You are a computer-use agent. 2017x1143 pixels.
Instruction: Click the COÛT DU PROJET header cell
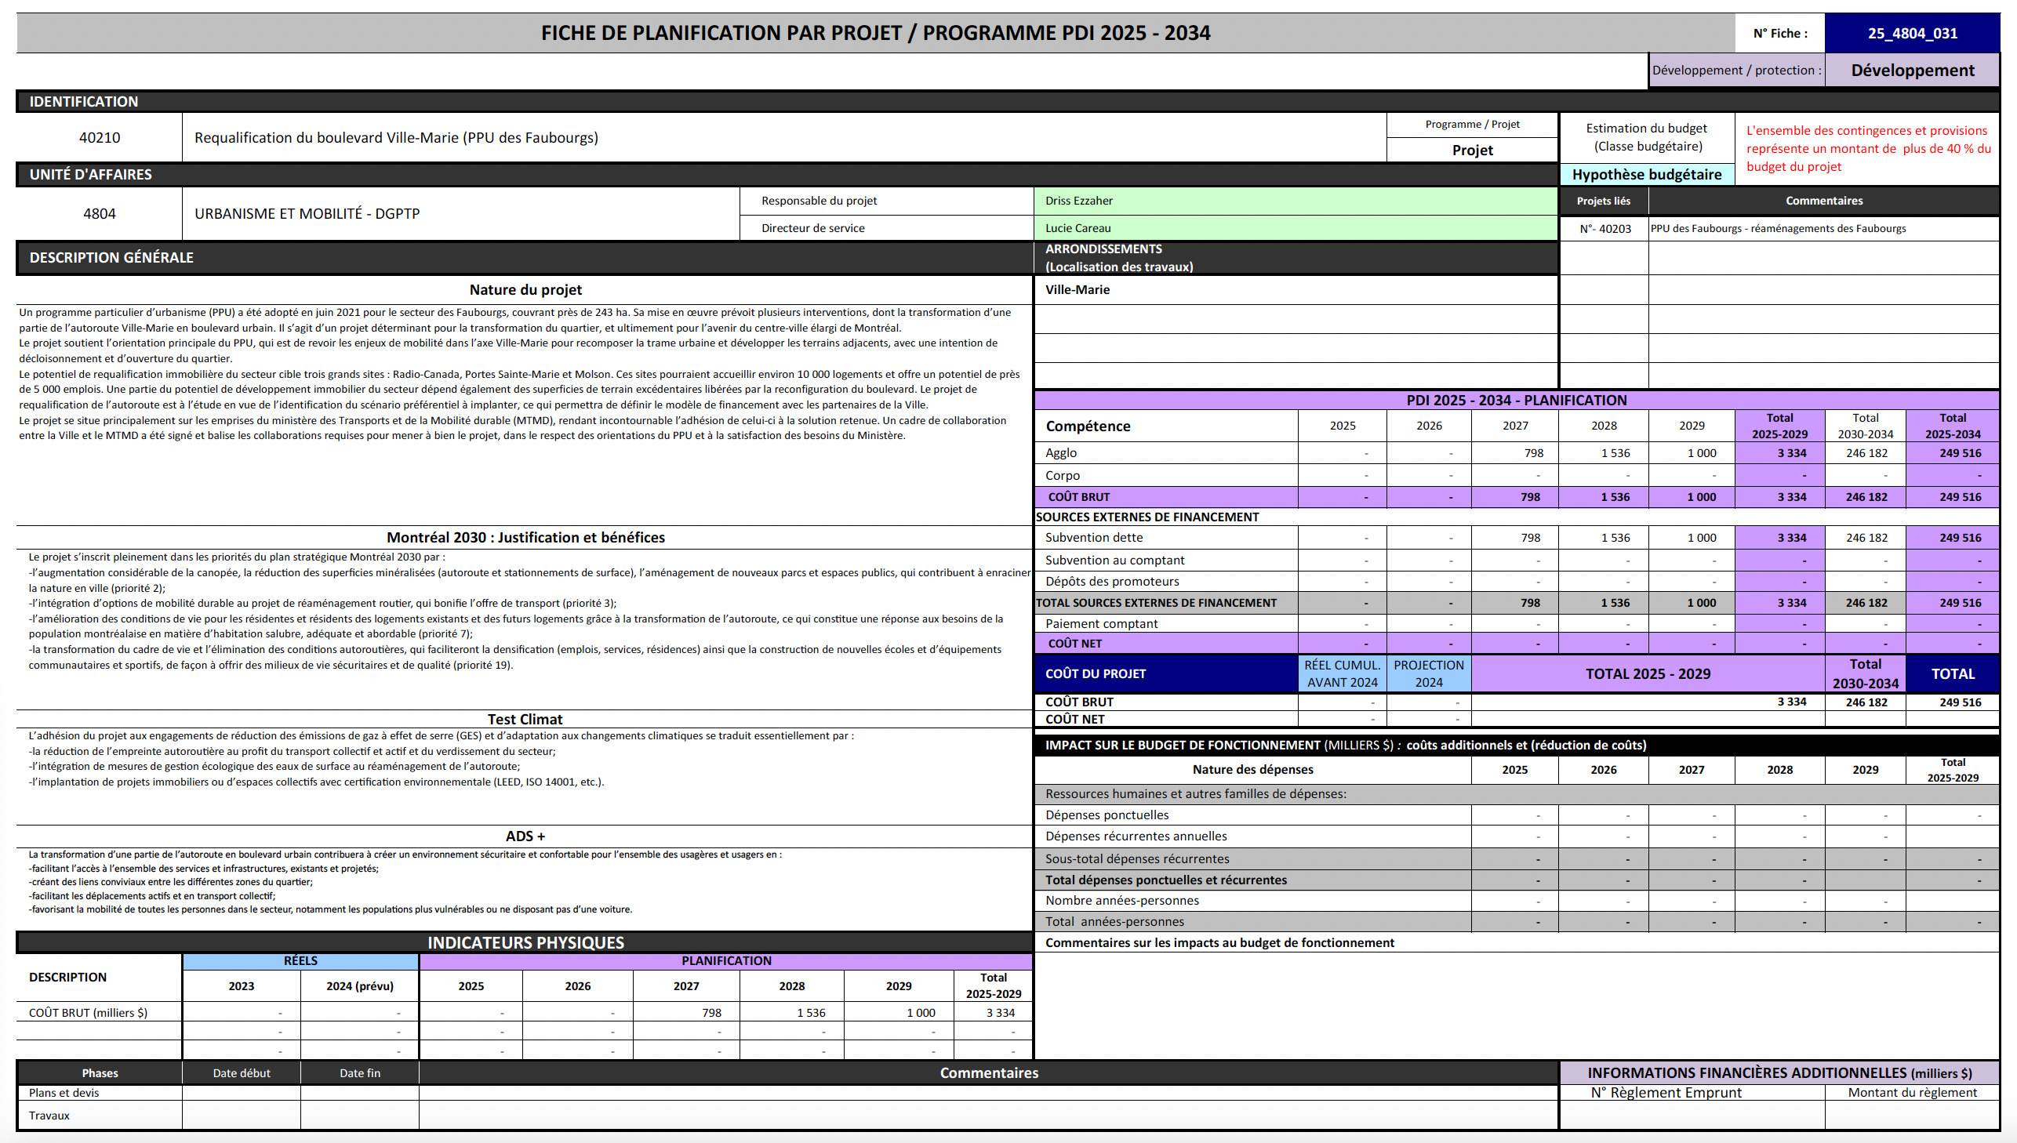pos(1167,673)
